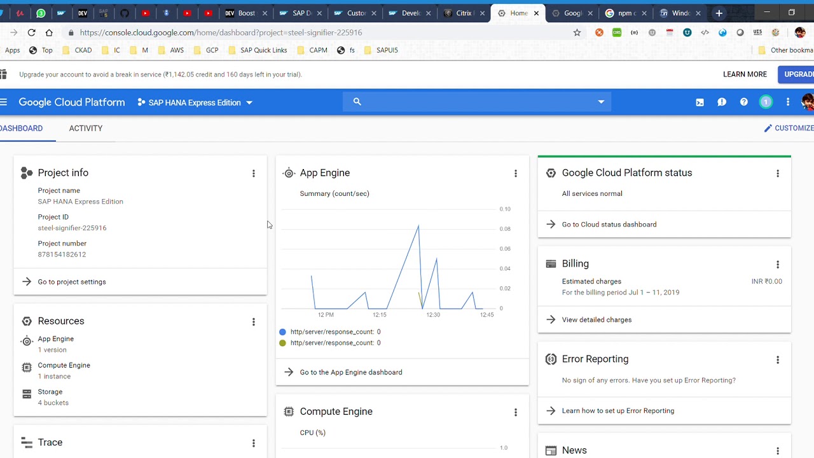Screen dimensions: 814x458
Task: Click the Upgrade button
Action: pos(796,74)
